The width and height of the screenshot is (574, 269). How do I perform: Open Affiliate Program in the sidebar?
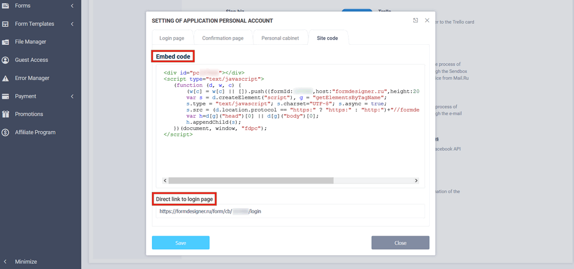pyautogui.click(x=35, y=132)
